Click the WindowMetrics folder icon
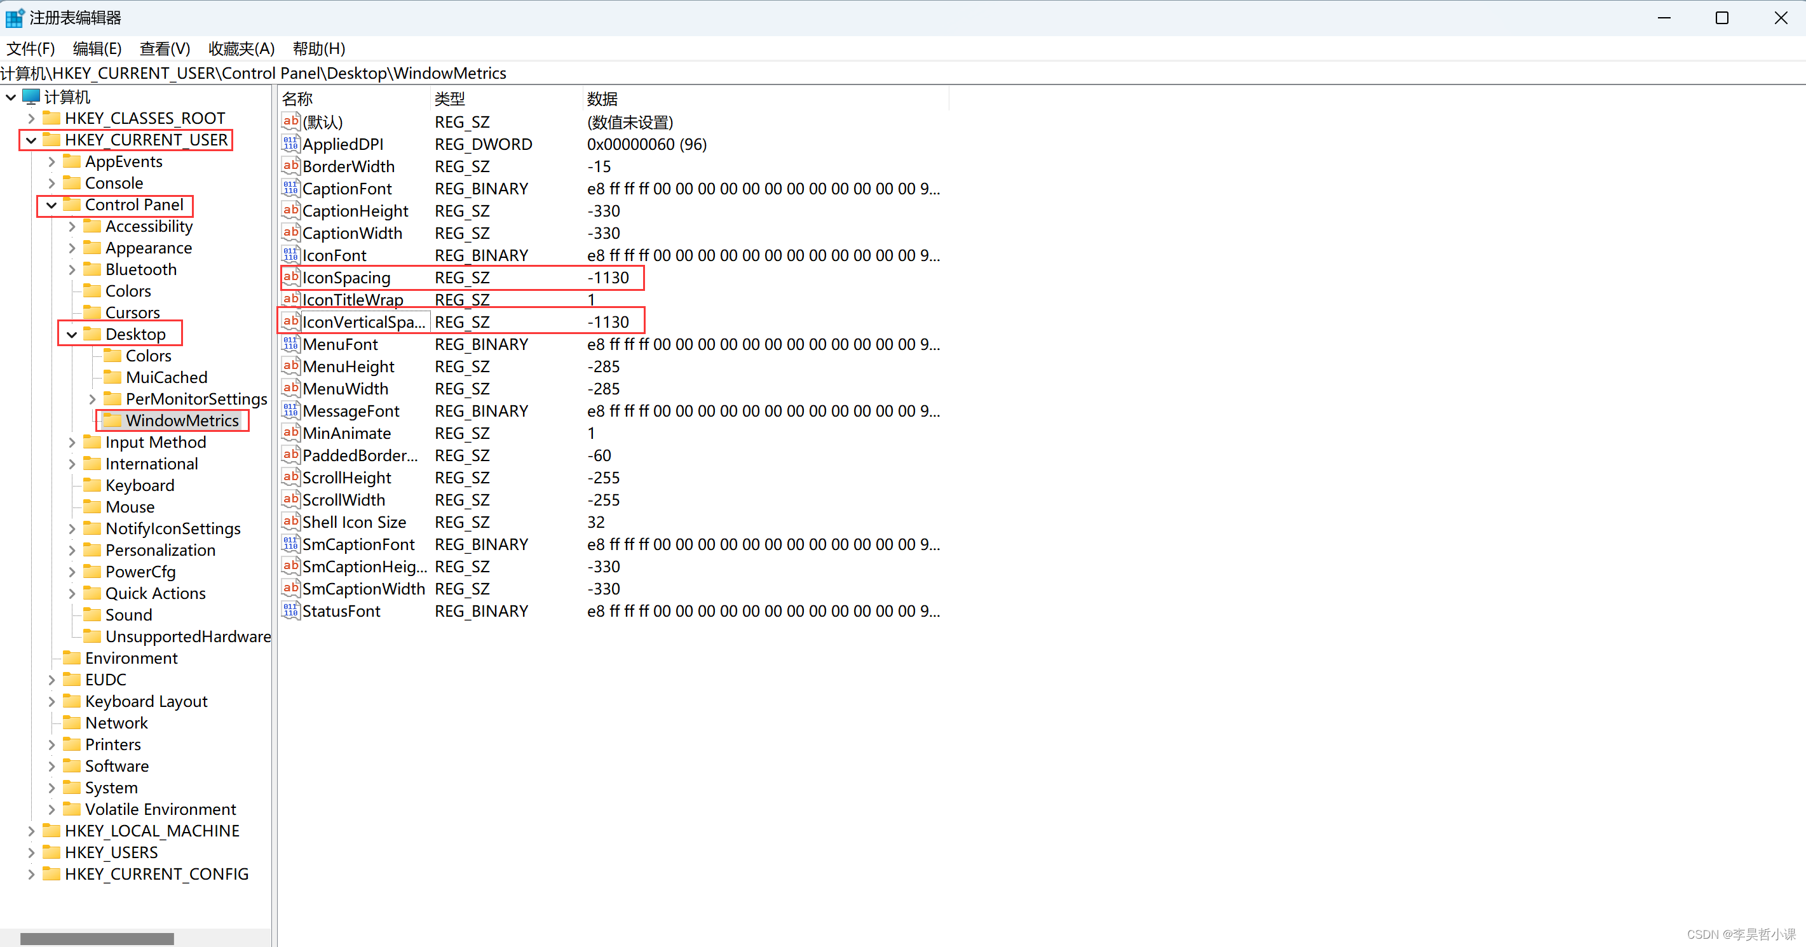The width and height of the screenshot is (1806, 947). [112, 420]
